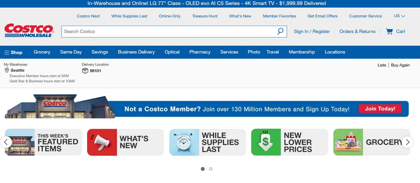Open the Services menu item
The width and height of the screenshot is (420, 183).
pyautogui.click(x=229, y=52)
